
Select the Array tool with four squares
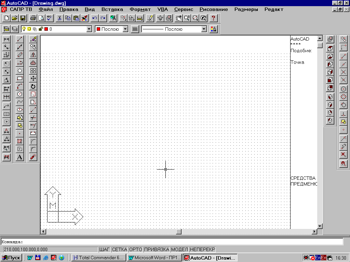pos(33,71)
